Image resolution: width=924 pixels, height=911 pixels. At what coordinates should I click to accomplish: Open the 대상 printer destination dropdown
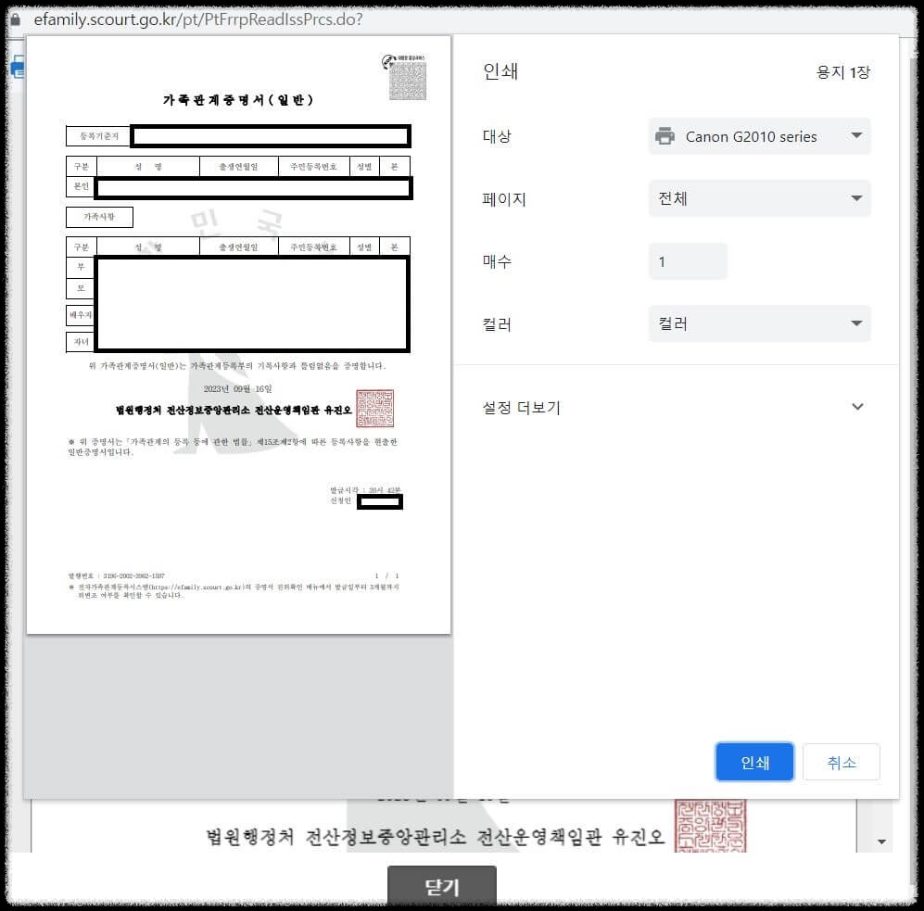click(x=758, y=135)
